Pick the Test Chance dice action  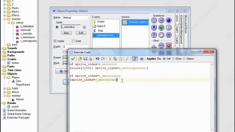click(161, 28)
